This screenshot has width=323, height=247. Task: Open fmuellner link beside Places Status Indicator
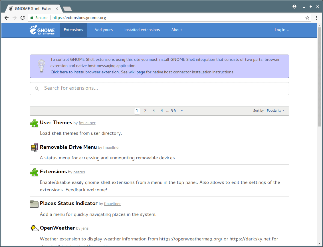pyautogui.click(x=112, y=204)
